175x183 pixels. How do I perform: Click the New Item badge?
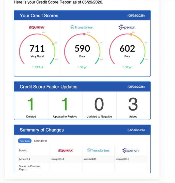(x=25, y=141)
